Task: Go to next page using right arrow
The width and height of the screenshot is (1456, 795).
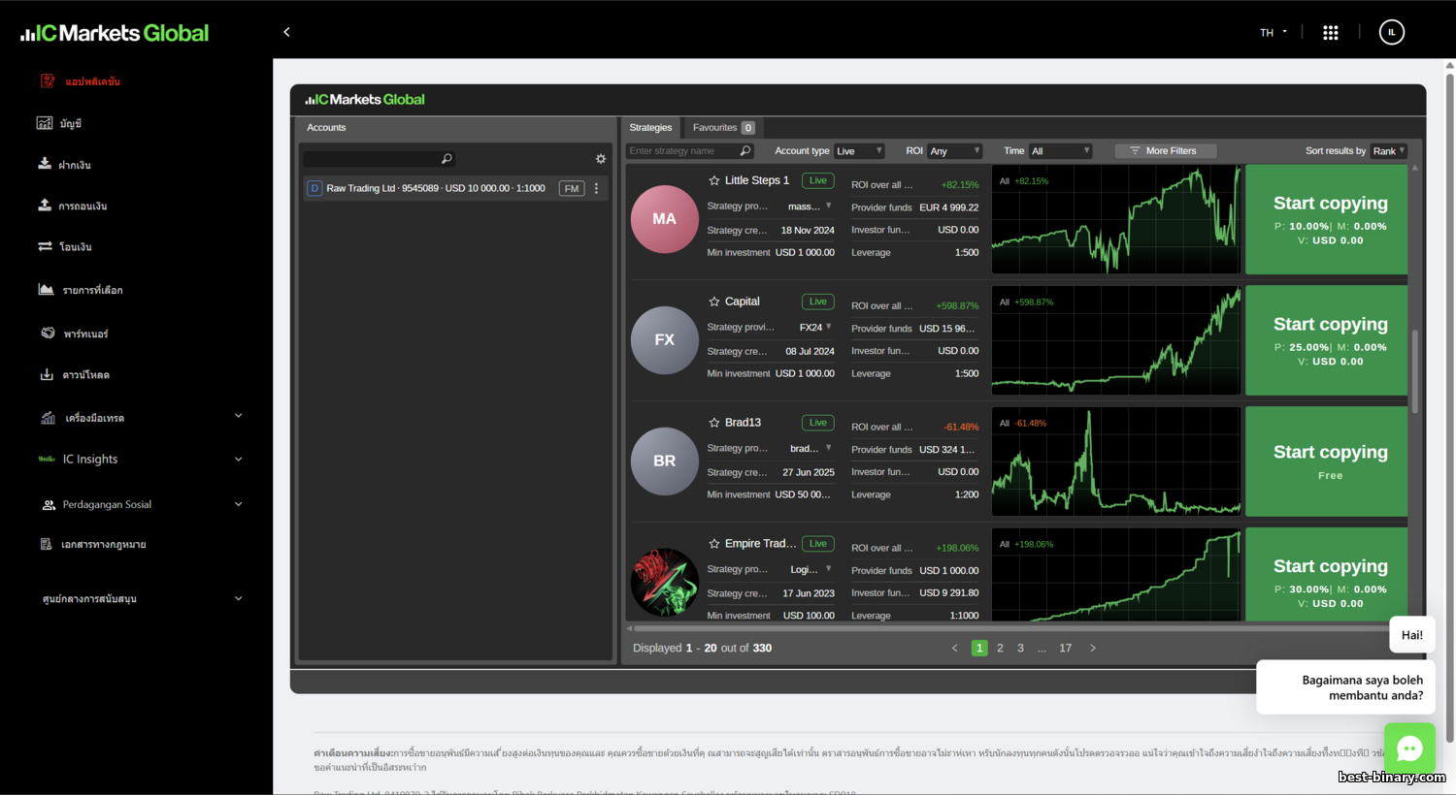Action: [1093, 649]
